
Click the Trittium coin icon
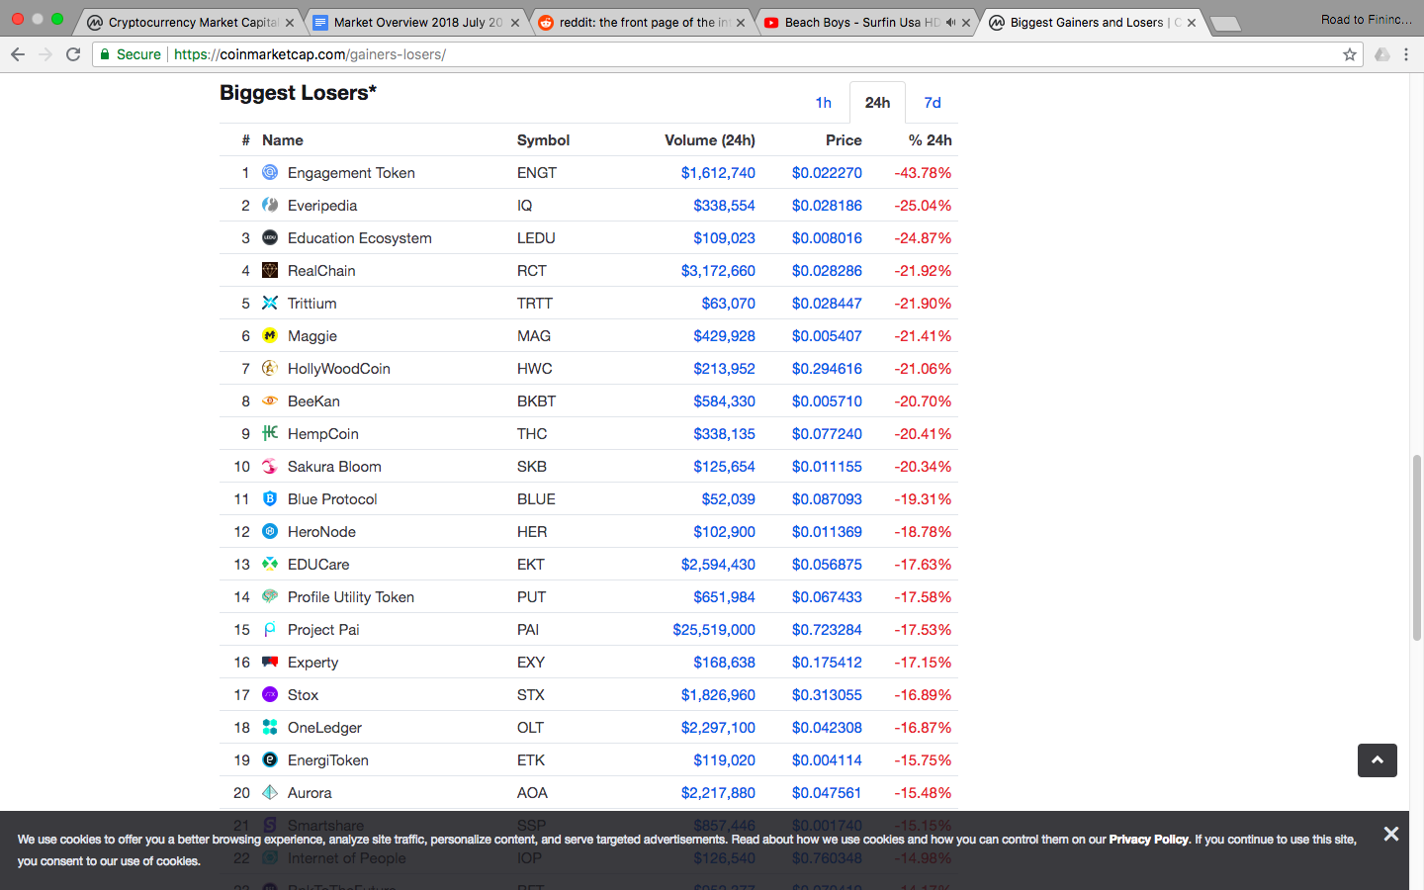270,303
